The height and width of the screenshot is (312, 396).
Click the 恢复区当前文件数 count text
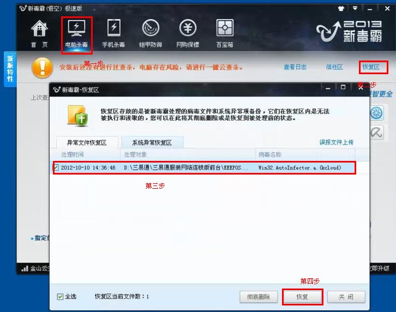[122, 297]
